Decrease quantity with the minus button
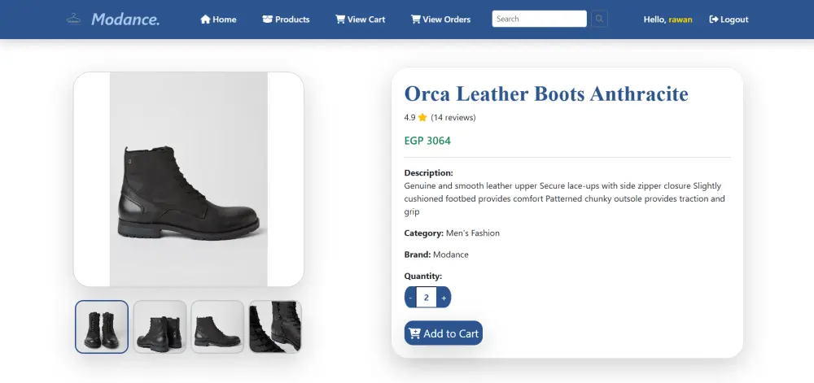Viewport: 814px width, 383px height. 411,298
